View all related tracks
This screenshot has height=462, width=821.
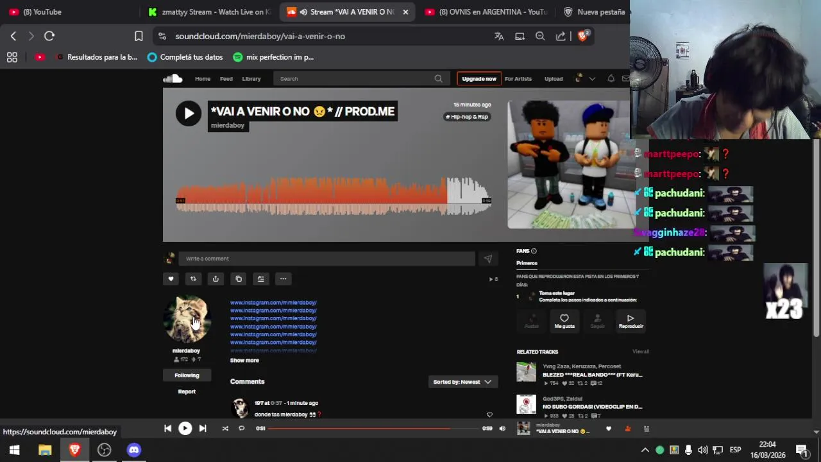641,352
